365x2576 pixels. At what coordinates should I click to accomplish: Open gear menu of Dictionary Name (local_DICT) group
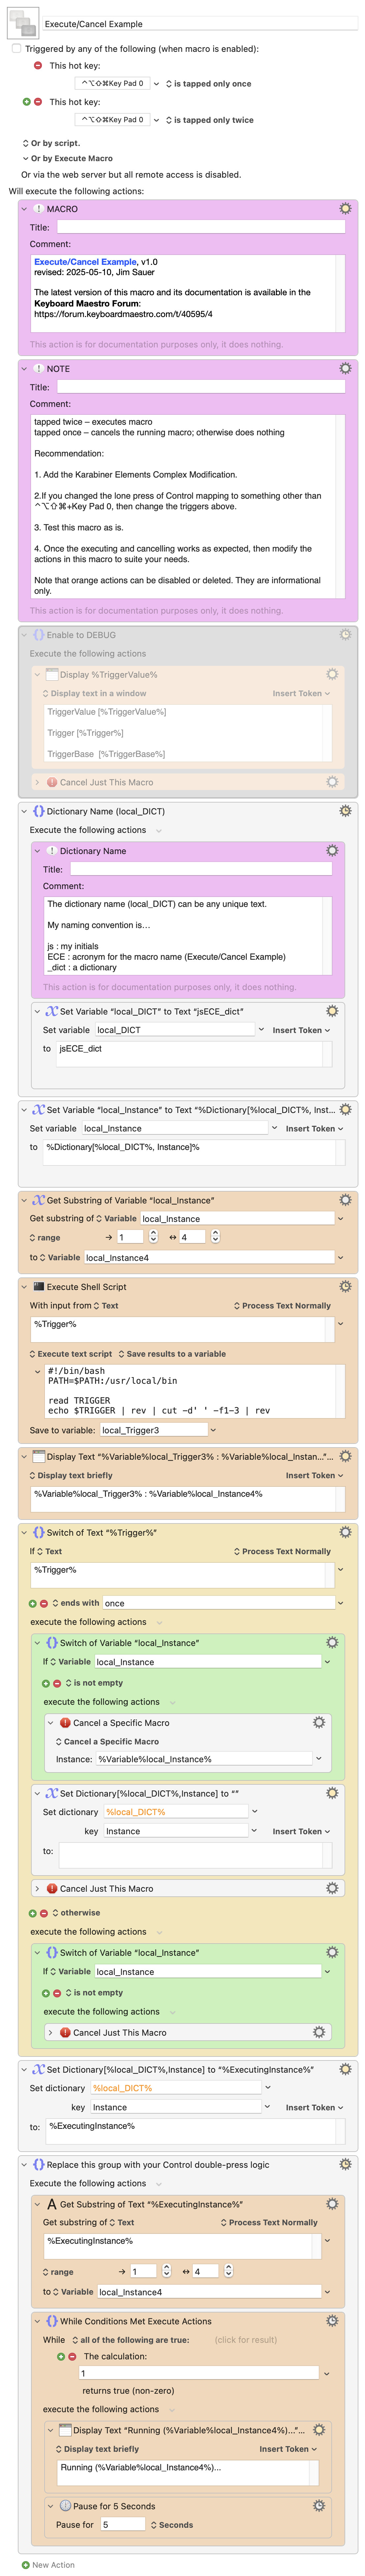click(345, 811)
